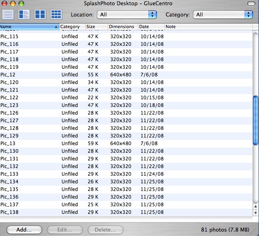Viewport: 259px width, 236px height.
Task: Sort photos by the Size column
Action: click(96, 27)
